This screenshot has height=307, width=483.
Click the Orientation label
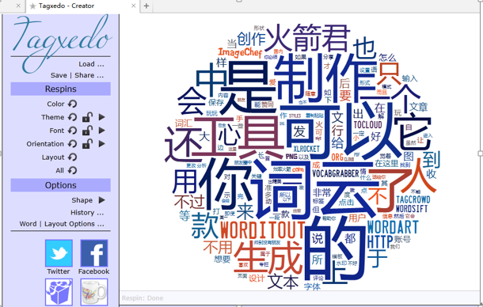[x=45, y=144]
